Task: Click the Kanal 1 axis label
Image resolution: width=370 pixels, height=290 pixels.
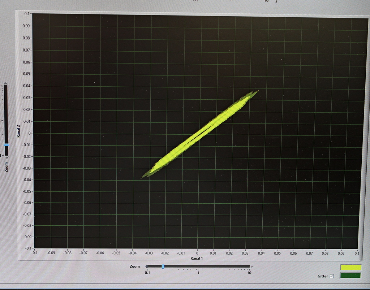Action: [x=197, y=259]
